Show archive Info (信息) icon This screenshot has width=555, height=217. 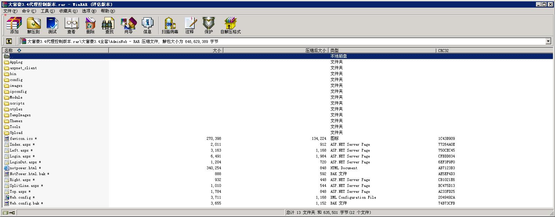(147, 25)
